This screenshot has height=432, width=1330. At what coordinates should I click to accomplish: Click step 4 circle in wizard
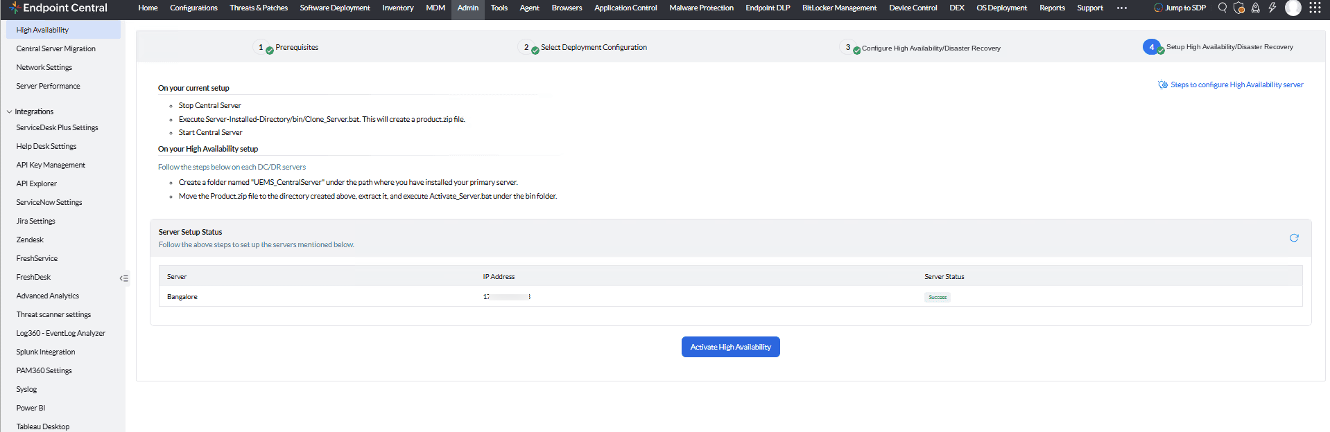coord(1152,47)
